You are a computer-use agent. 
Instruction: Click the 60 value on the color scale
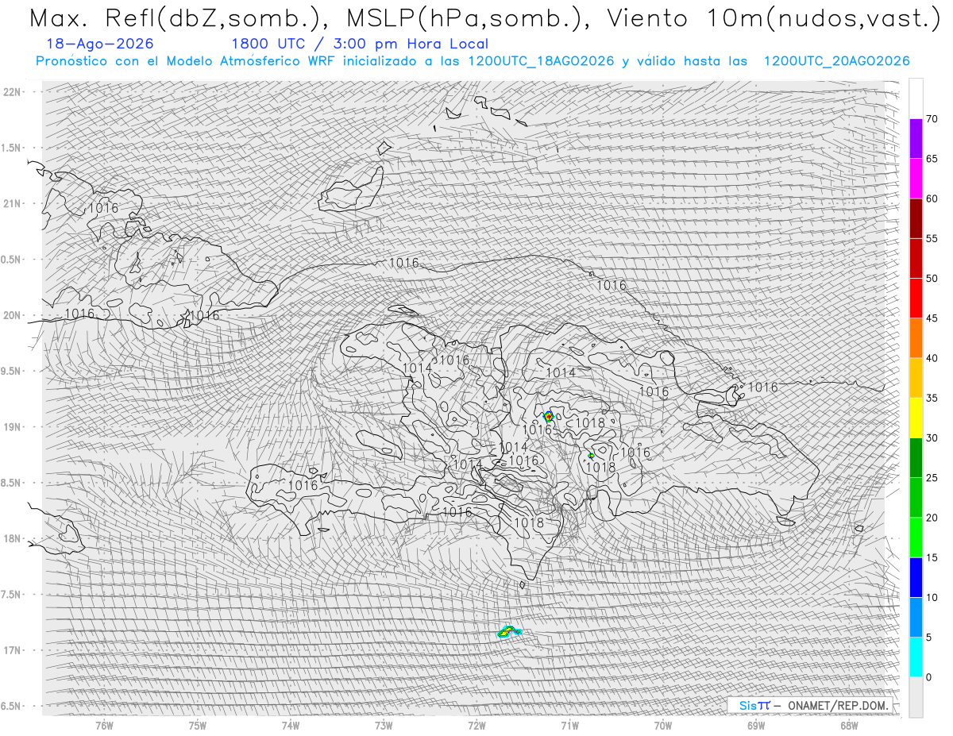coord(932,198)
